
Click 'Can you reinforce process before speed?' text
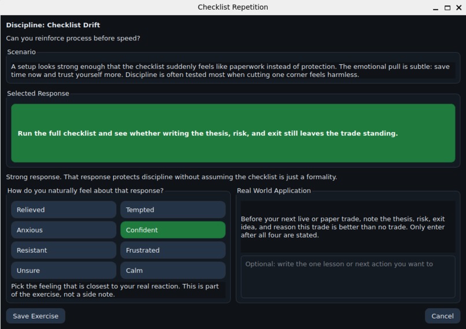point(73,38)
